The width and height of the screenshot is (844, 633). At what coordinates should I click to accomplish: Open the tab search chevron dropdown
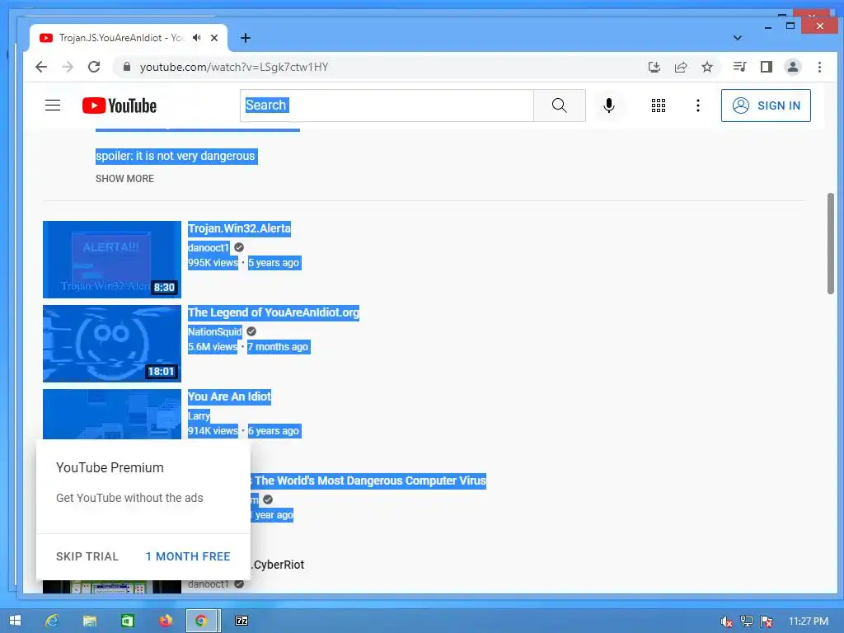738,38
